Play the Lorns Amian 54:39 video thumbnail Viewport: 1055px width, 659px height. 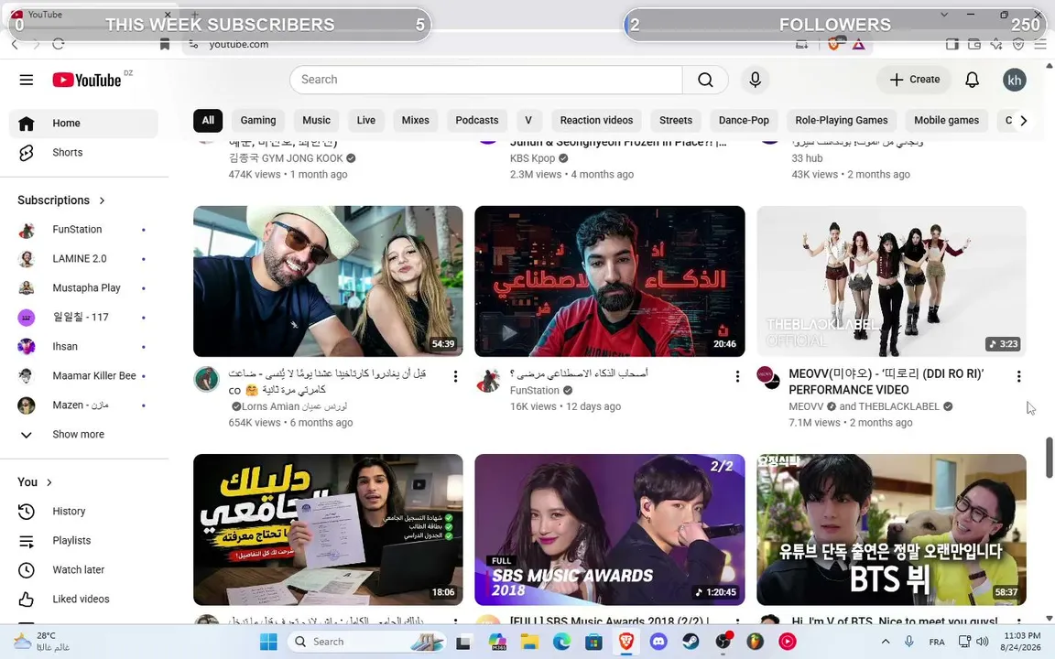coord(328,281)
